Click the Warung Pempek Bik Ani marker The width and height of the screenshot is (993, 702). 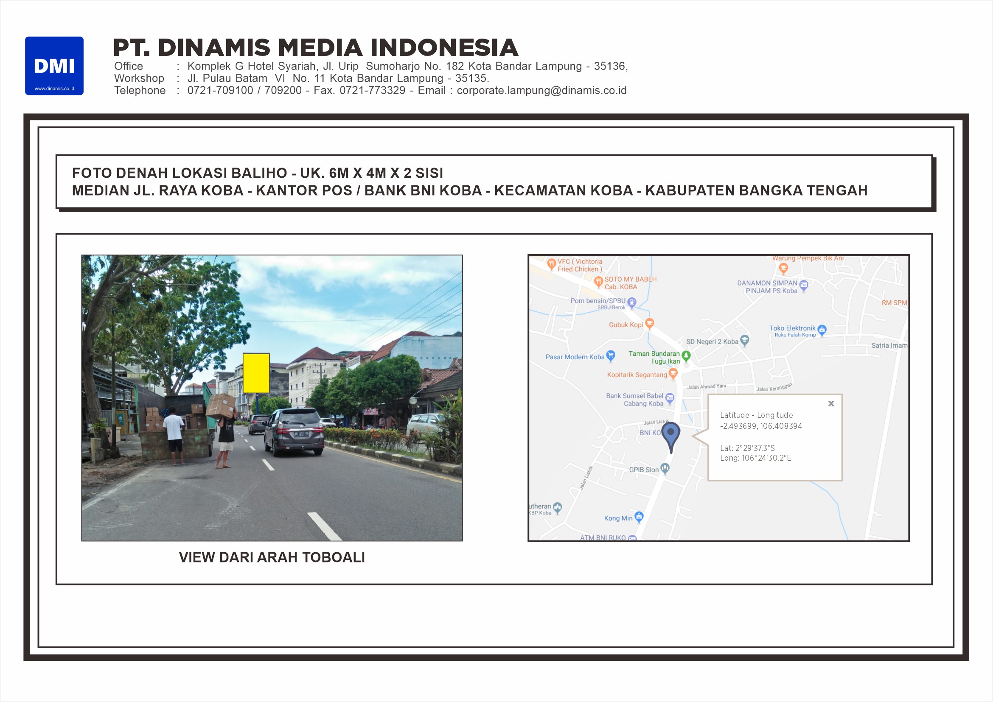point(783,269)
